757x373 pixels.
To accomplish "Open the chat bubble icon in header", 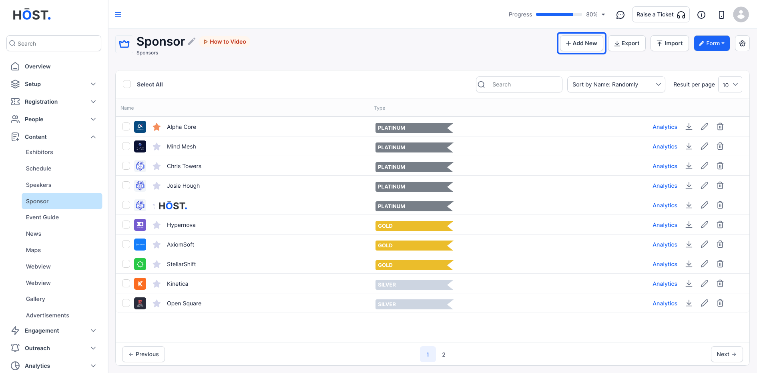I will tap(620, 15).
